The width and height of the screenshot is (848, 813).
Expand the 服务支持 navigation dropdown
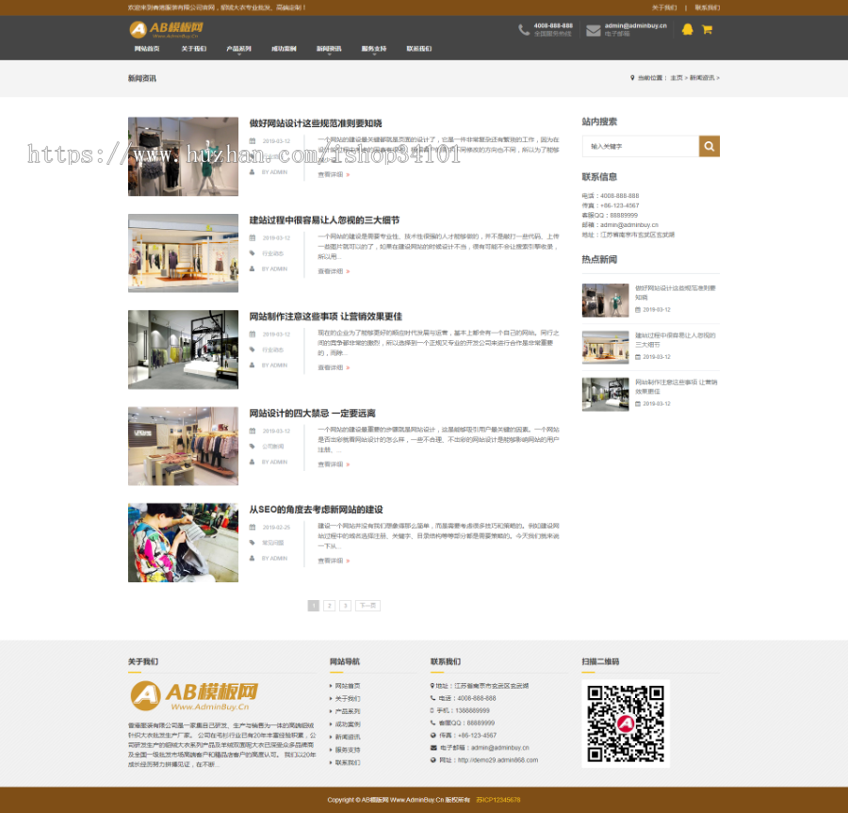coord(373,48)
